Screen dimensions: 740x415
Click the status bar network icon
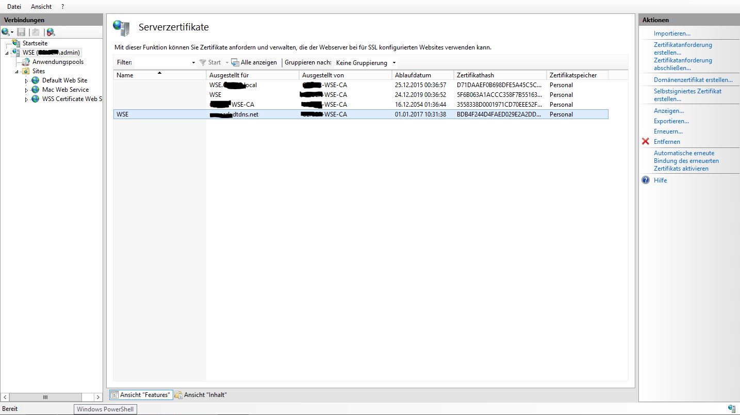(x=732, y=408)
